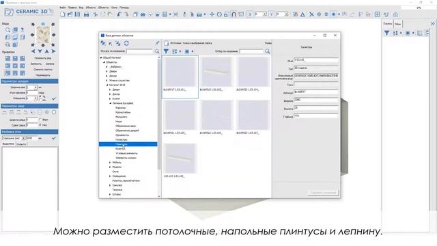This screenshot has width=437, height=246.
Task: Use the magnifier zoom view icon in Виды
Action: click(x=8, y=29)
